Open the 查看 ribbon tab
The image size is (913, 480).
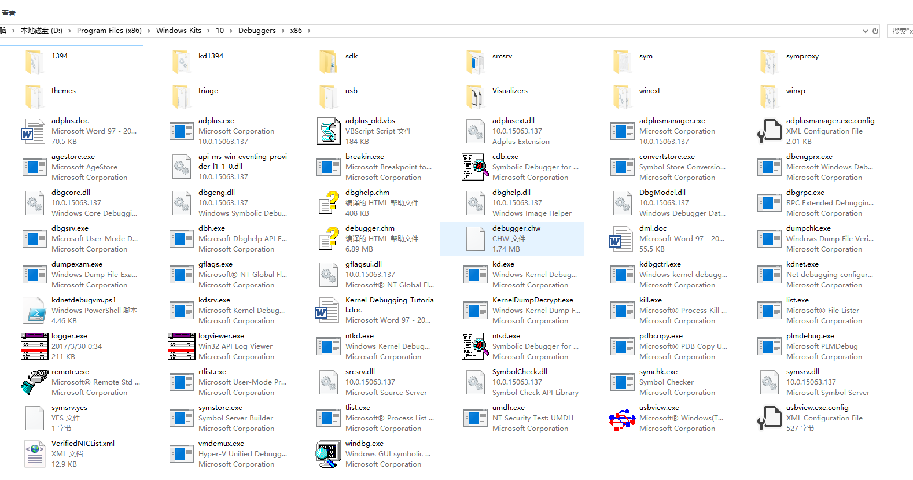pyautogui.click(x=9, y=13)
